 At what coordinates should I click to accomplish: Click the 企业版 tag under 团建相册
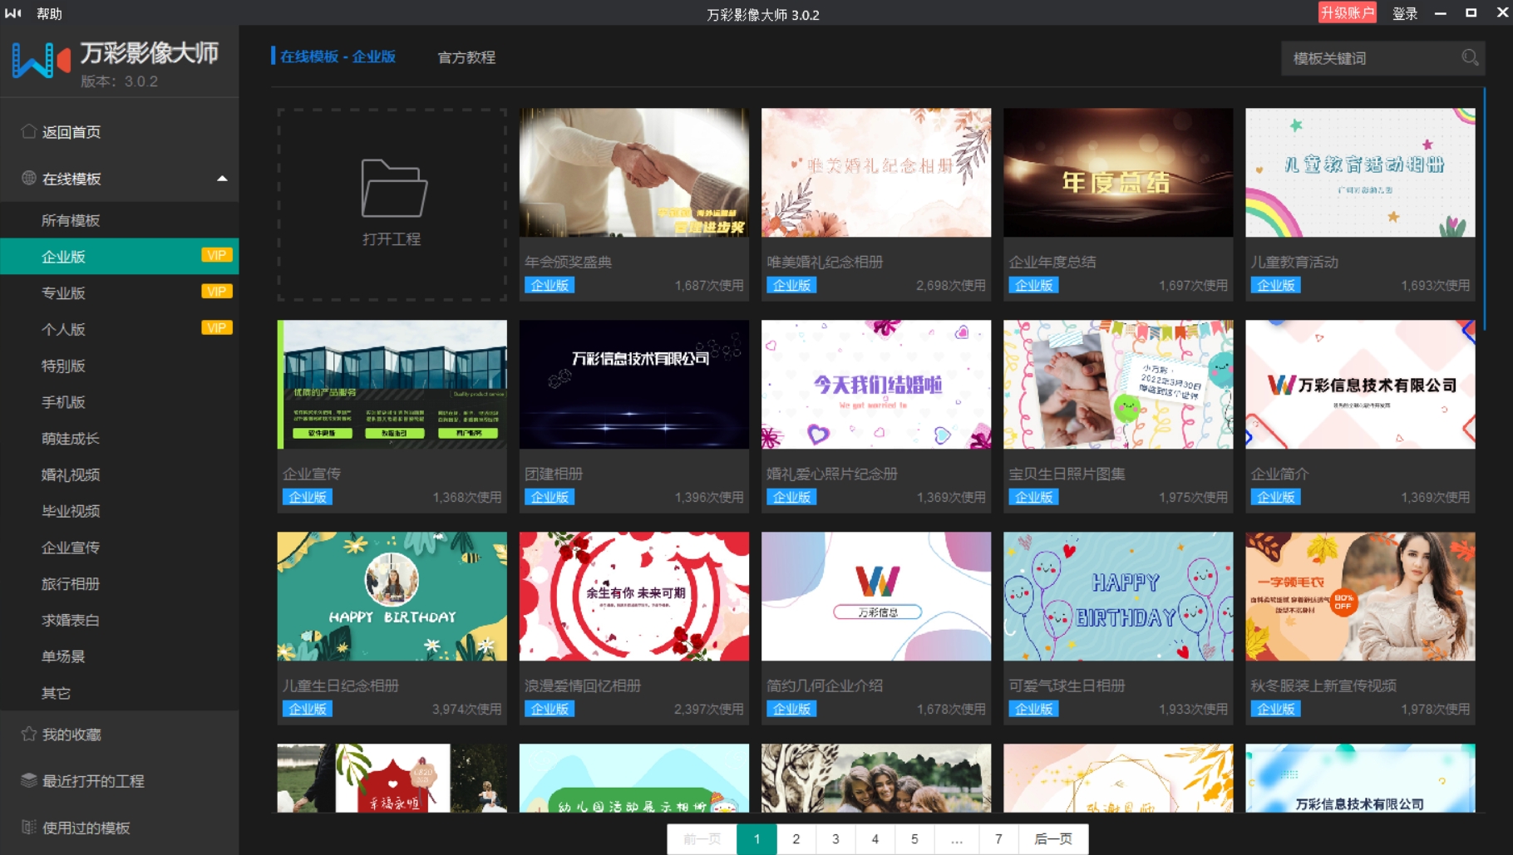550,497
